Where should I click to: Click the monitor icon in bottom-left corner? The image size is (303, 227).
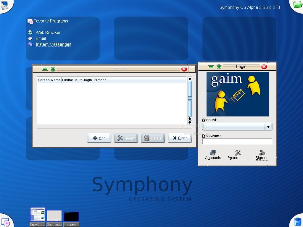pos(5,221)
